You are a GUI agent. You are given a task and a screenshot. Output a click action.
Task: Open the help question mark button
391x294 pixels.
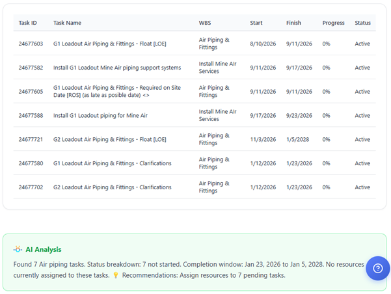coord(377,268)
